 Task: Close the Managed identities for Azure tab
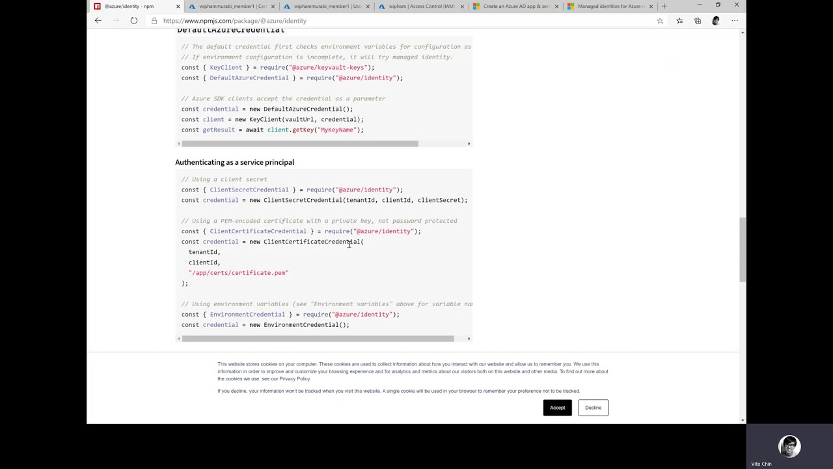[651, 7]
